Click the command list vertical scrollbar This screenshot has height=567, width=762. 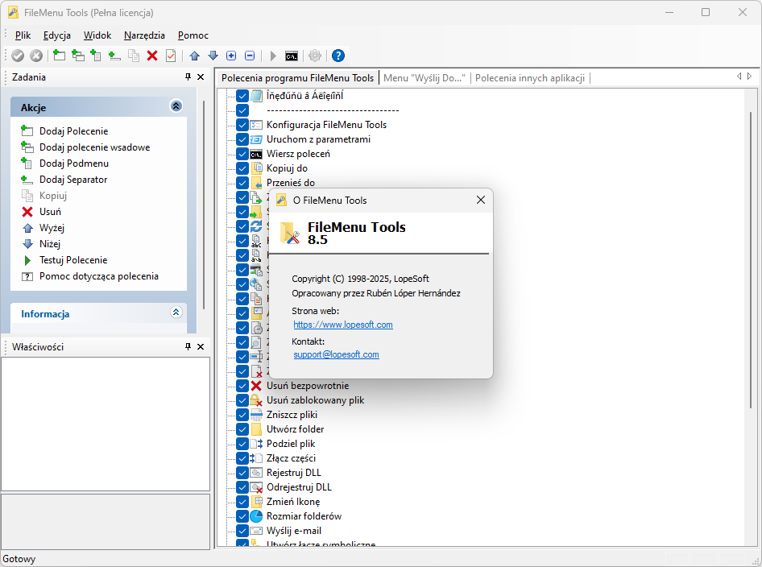click(x=751, y=260)
